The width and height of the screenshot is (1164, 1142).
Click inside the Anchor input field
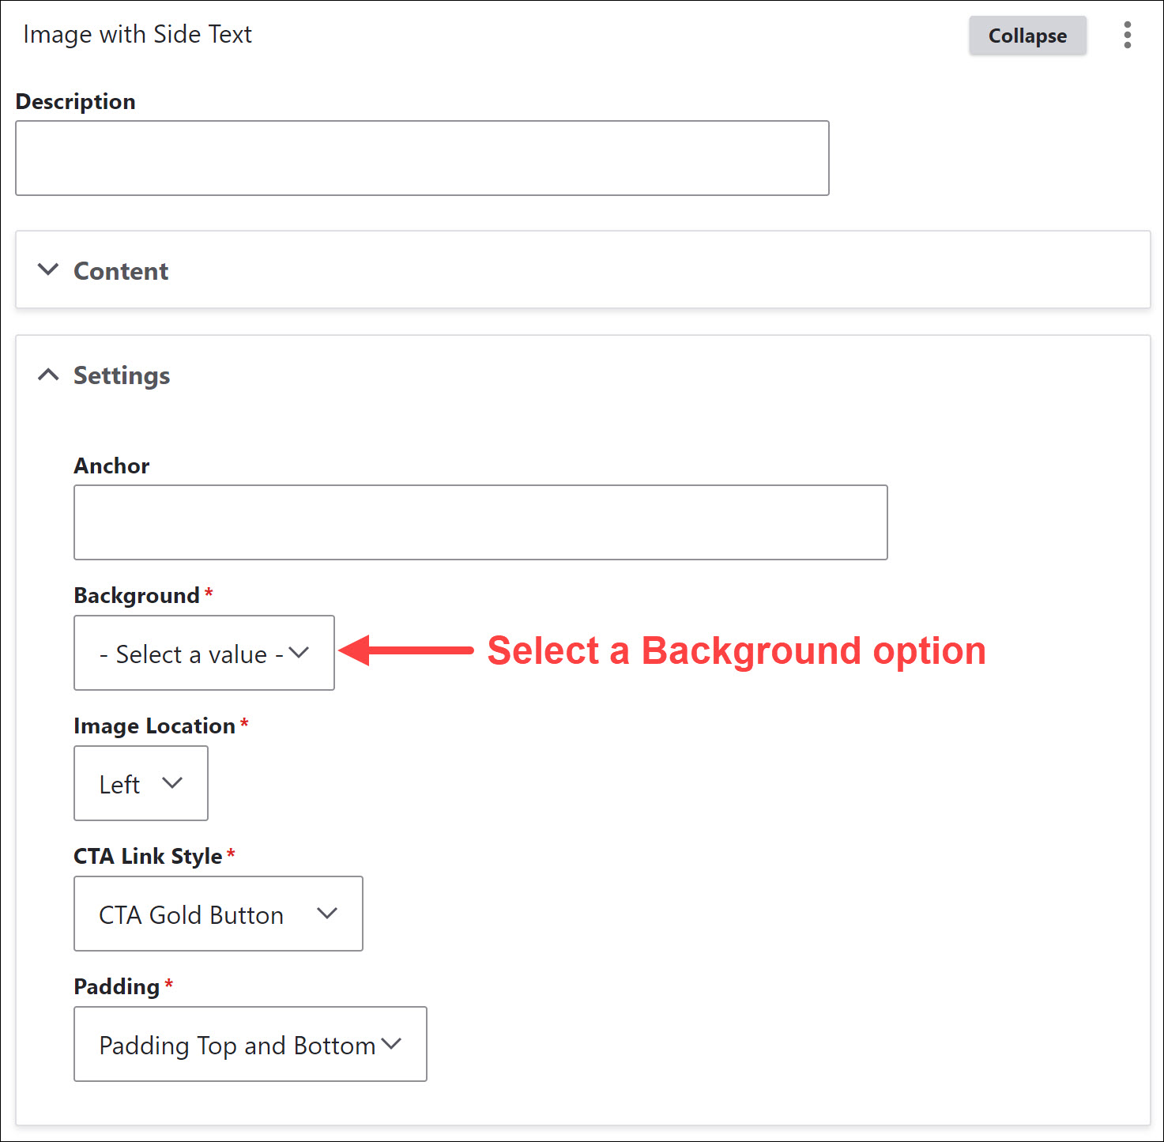tap(480, 522)
